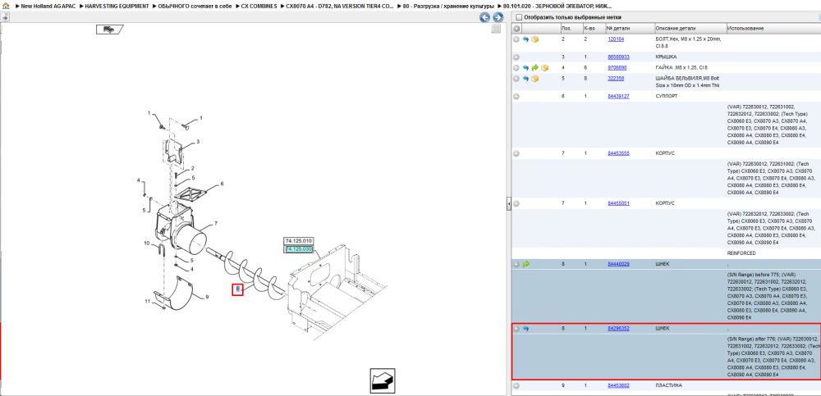Screen dimensions: 821x396
Task: Click blue arrow icon for part 9706690
Action: [x=525, y=68]
